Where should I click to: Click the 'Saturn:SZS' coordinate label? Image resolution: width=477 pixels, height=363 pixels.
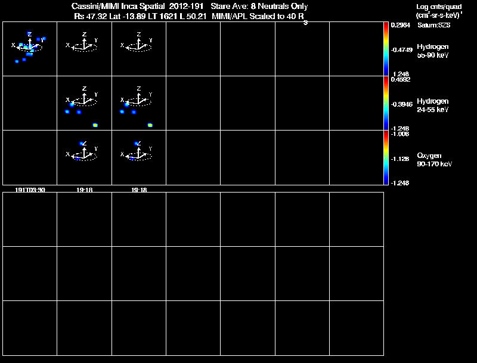click(434, 25)
